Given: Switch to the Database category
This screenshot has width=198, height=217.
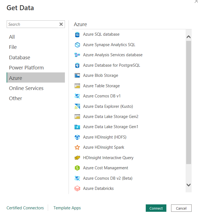Looking at the screenshot, I should point(20,58).
